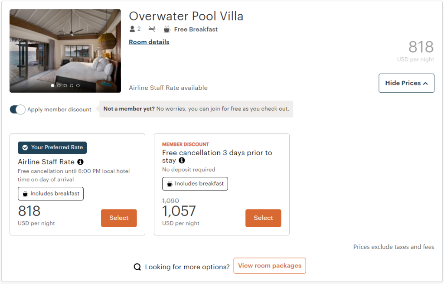Click the Airline Staff Rate info icon
The width and height of the screenshot is (444, 284).
[80, 162]
